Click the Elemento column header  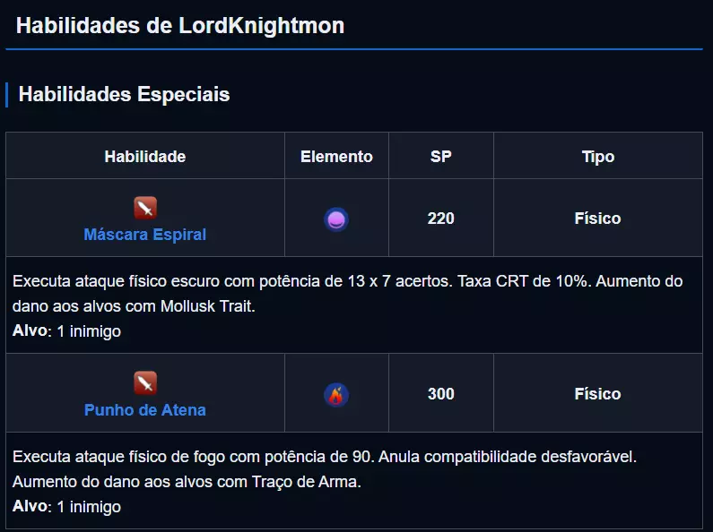click(x=336, y=157)
